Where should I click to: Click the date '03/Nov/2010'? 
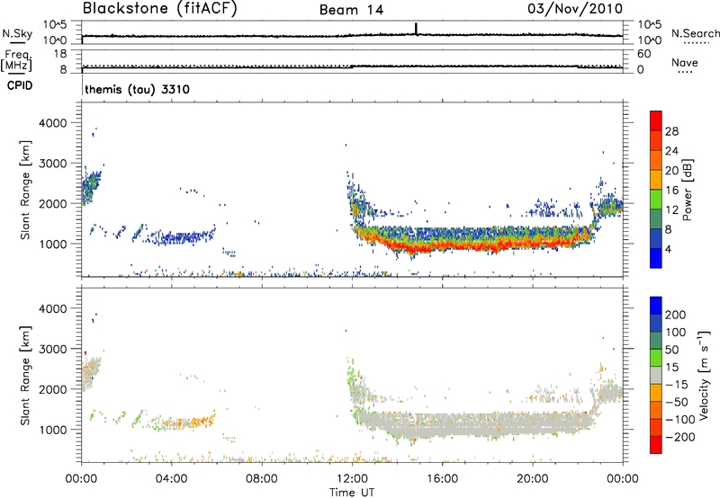pyautogui.click(x=575, y=9)
